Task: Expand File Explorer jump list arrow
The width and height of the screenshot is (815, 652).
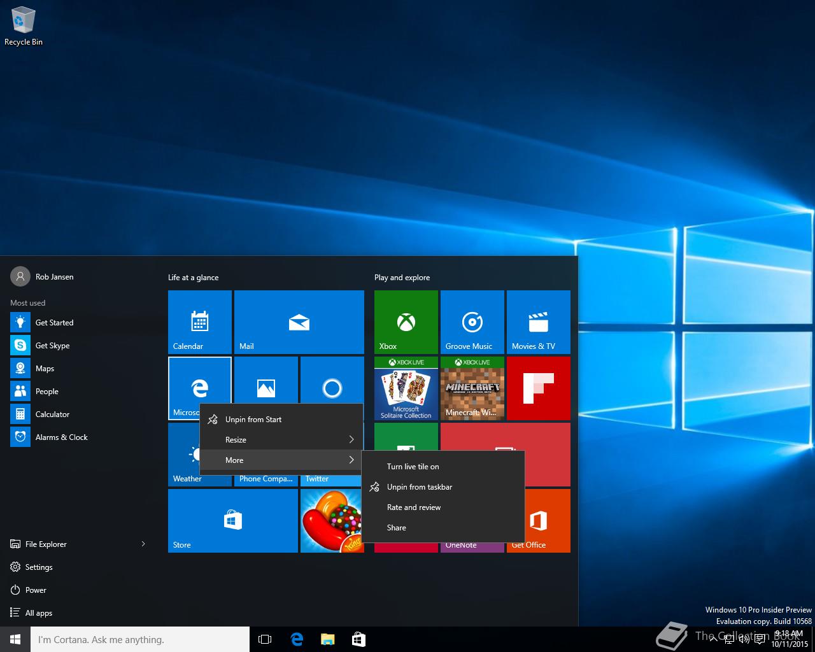Action: (x=143, y=544)
